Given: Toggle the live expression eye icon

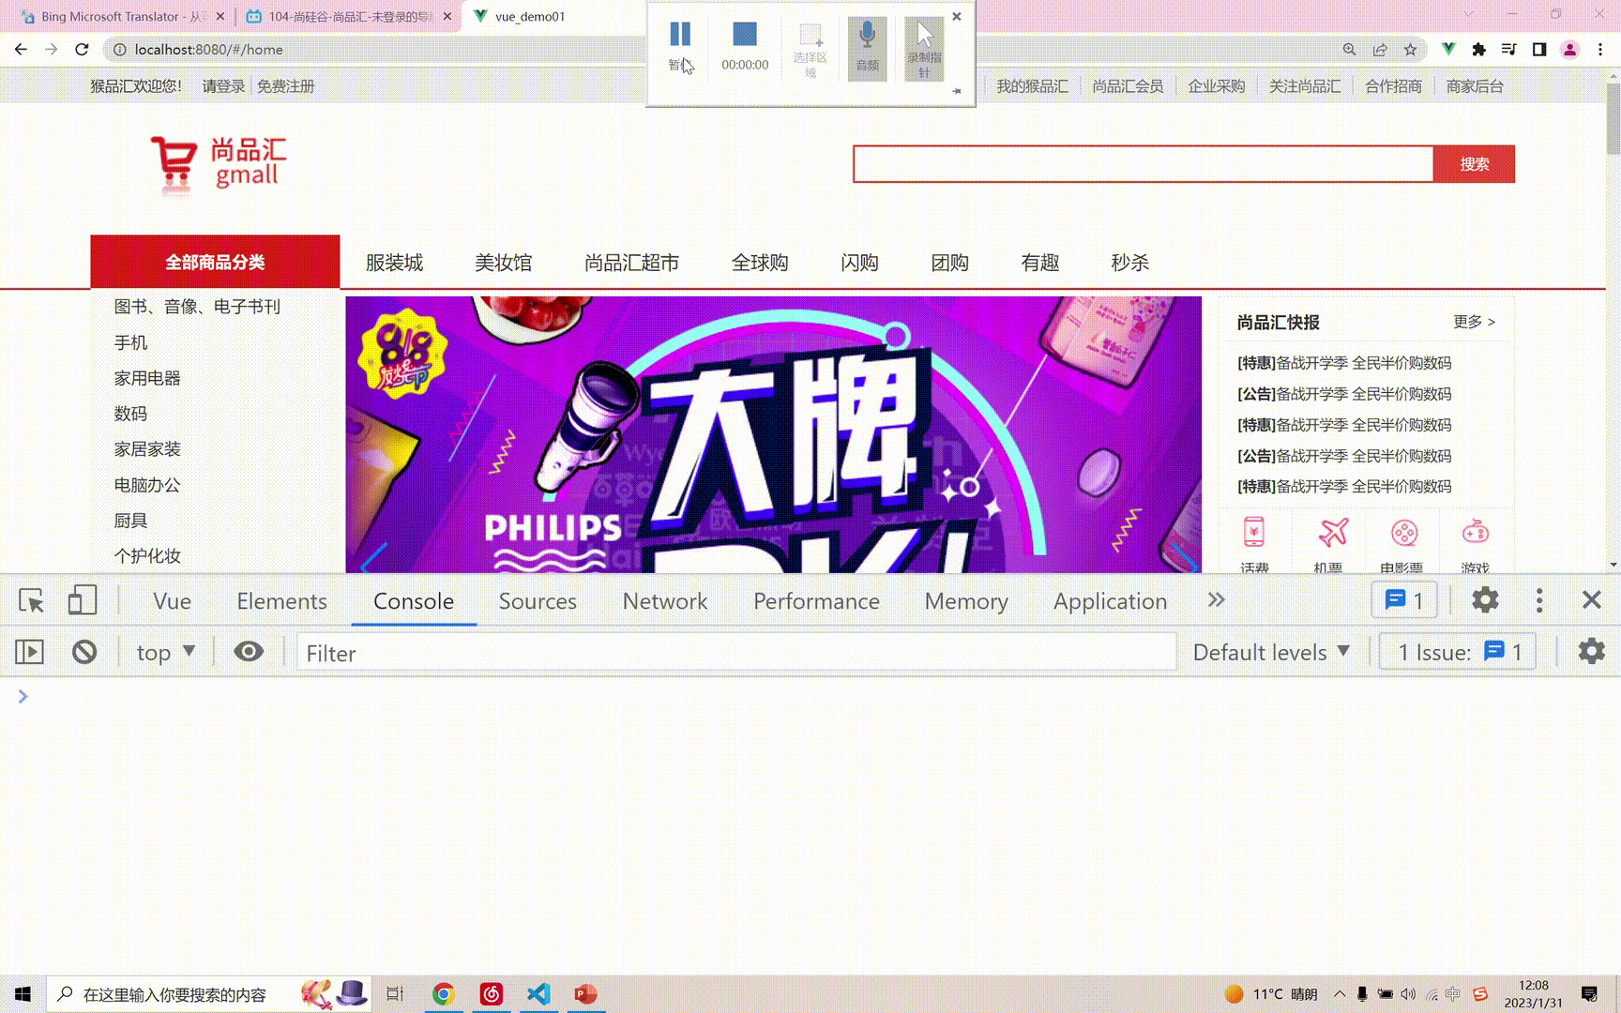Looking at the screenshot, I should (x=248, y=652).
